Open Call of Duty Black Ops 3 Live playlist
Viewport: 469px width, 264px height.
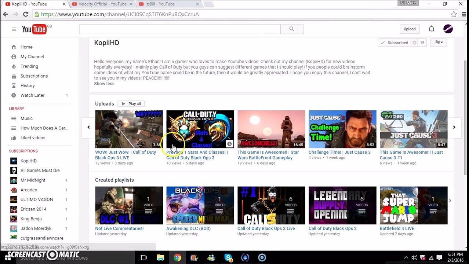click(266, 228)
